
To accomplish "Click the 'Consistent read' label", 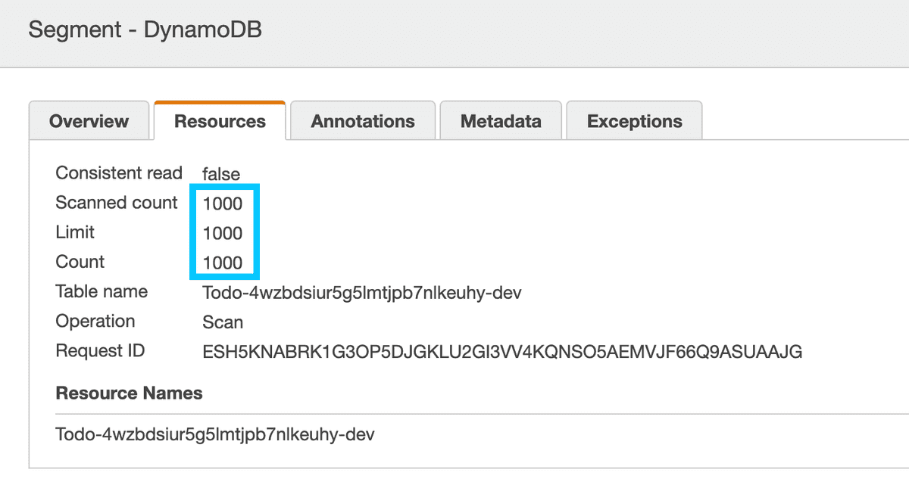I will point(119,173).
